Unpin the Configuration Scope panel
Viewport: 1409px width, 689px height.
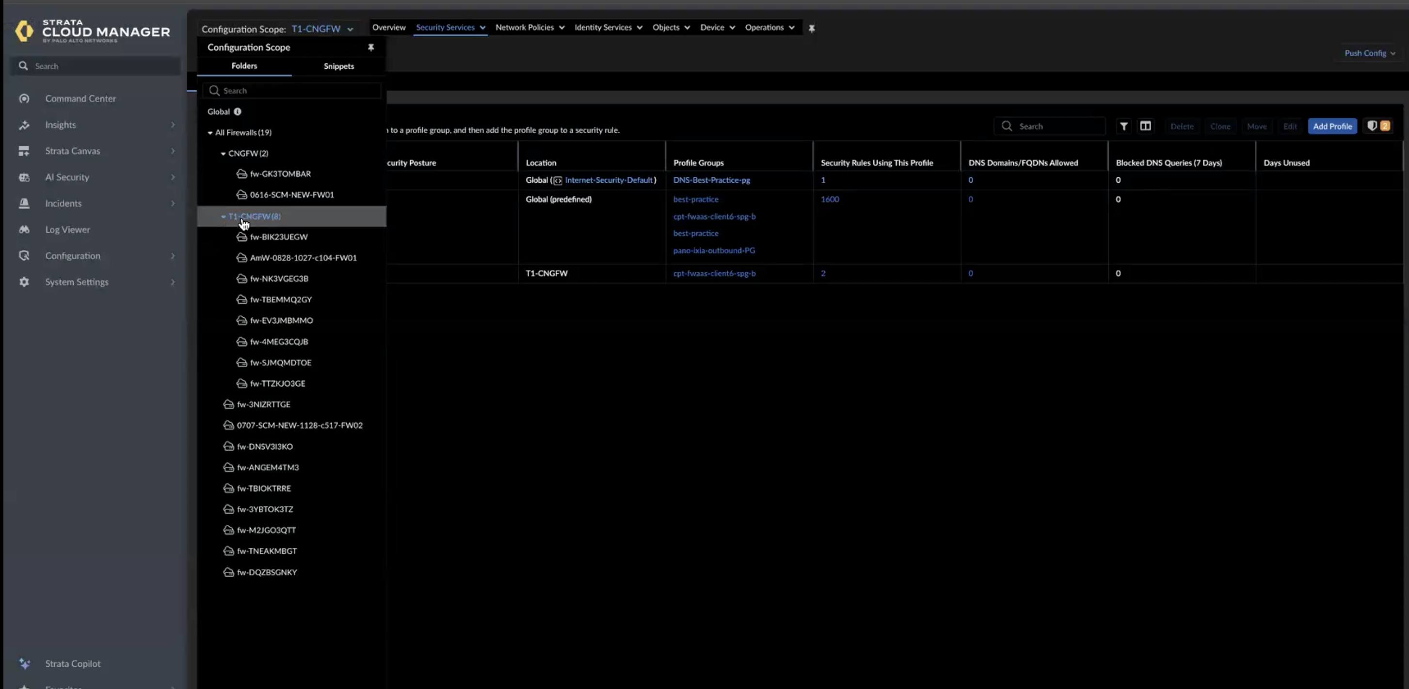(371, 47)
